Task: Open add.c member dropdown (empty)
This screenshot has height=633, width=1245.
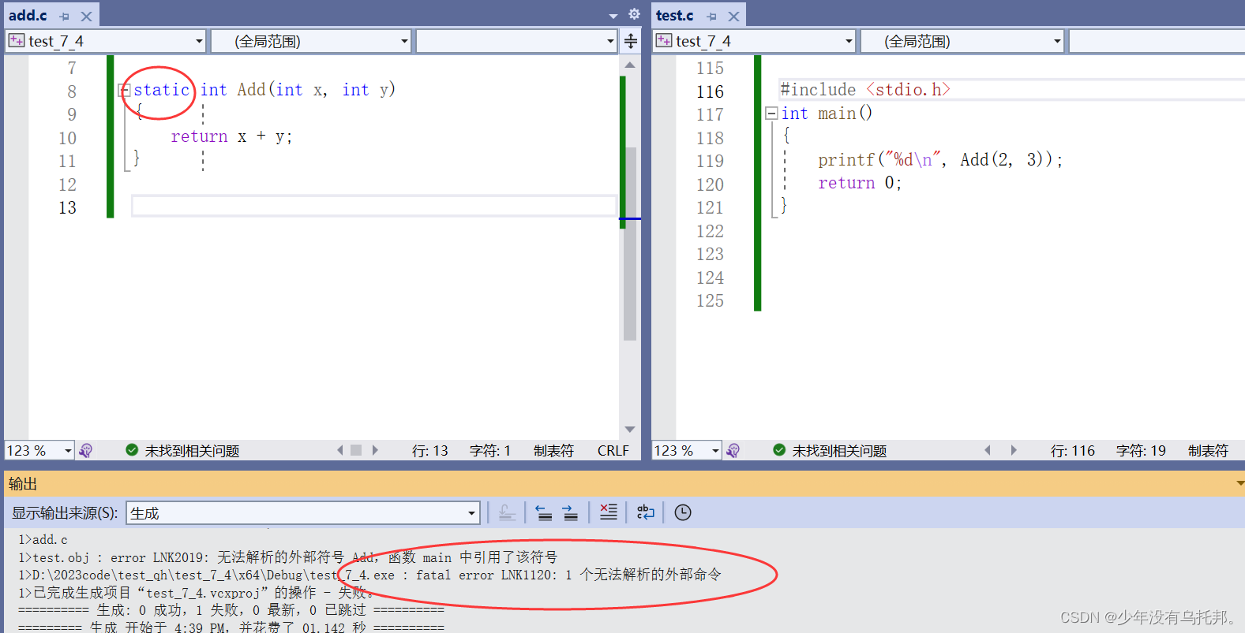Action: [516, 41]
